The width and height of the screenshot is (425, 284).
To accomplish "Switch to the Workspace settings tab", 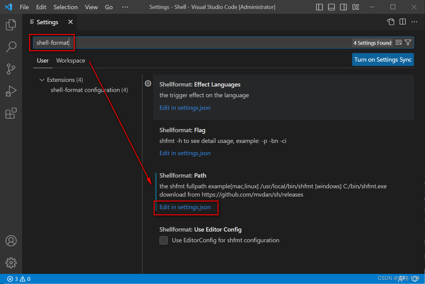I will tap(71, 60).
